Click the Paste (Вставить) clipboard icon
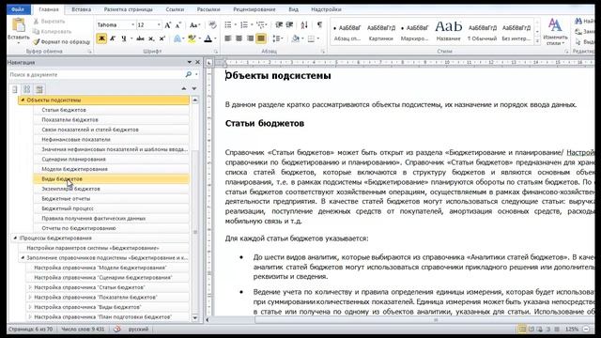The width and height of the screenshot is (601, 338). click(x=19, y=25)
